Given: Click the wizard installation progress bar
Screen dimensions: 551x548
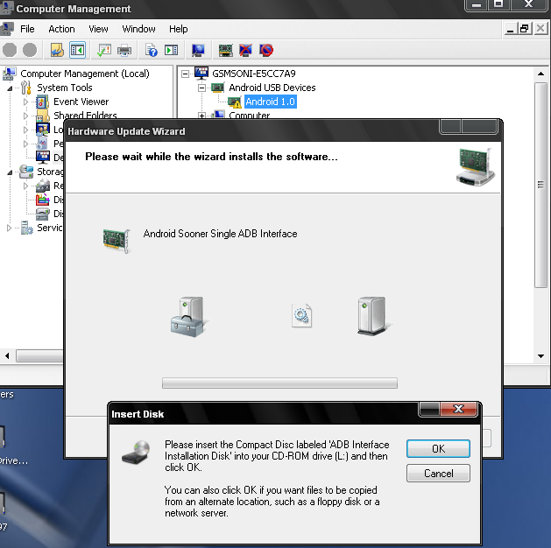Looking at the screenshot, I should (x=279, y=383).
